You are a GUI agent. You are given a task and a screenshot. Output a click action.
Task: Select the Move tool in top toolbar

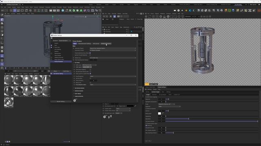(15, 11)
